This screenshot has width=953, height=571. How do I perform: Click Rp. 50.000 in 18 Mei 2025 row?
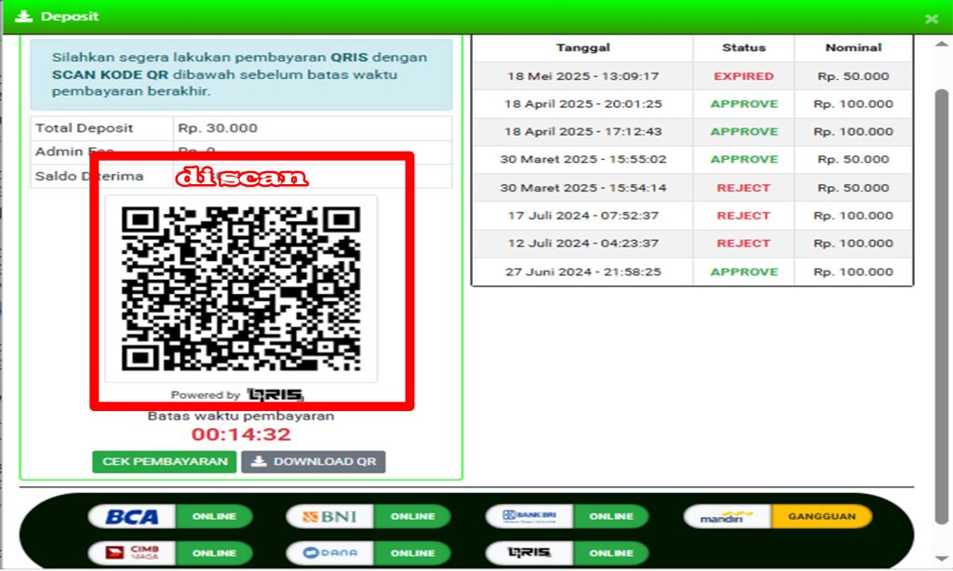(x=853, y=76)
